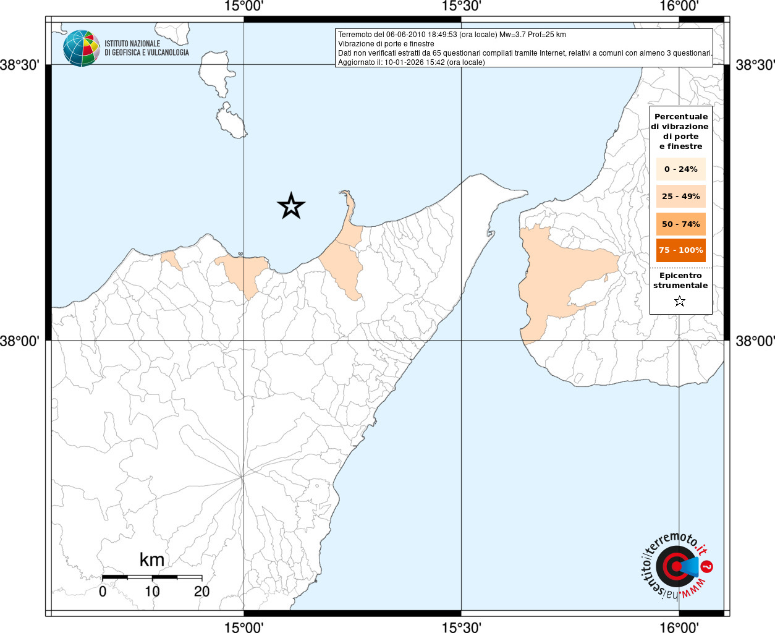Select the 75 - 100% legend swatch
Image resolution: width=775 pixels, height=633 pixels.
tap(680, 250)
